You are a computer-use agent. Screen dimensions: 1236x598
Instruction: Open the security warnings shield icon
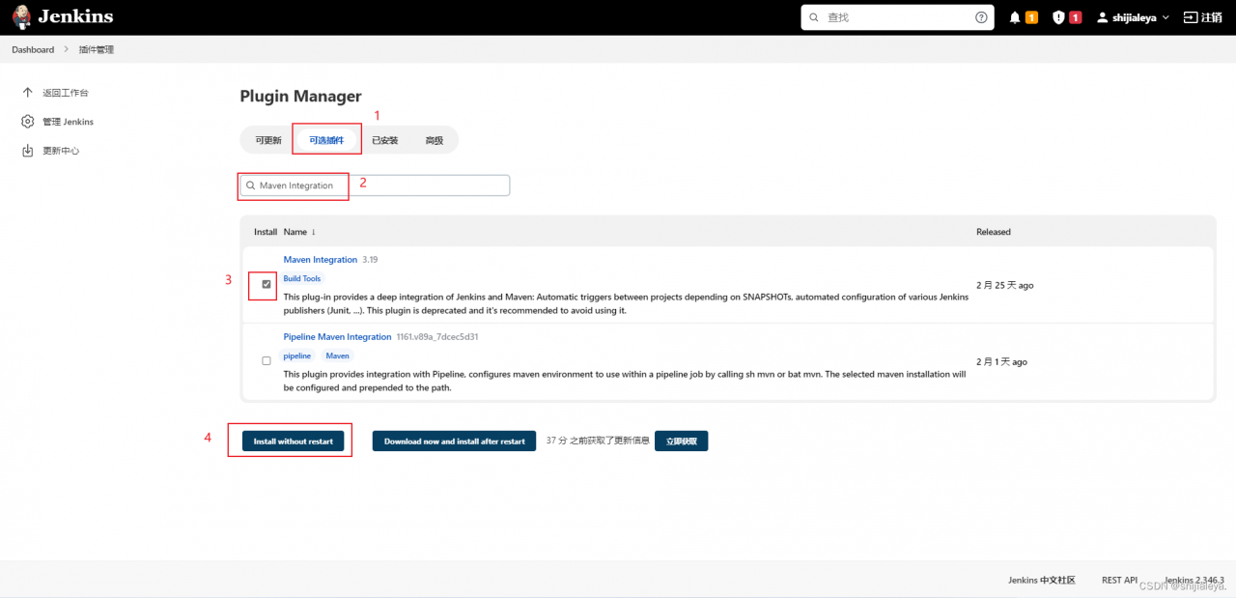pos(1058,17)
